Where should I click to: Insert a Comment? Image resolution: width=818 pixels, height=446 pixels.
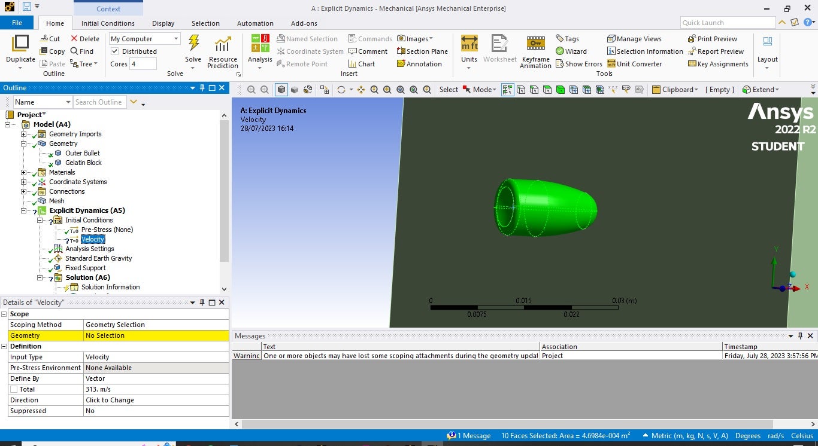pyautogui.click(x=368, y=51)
